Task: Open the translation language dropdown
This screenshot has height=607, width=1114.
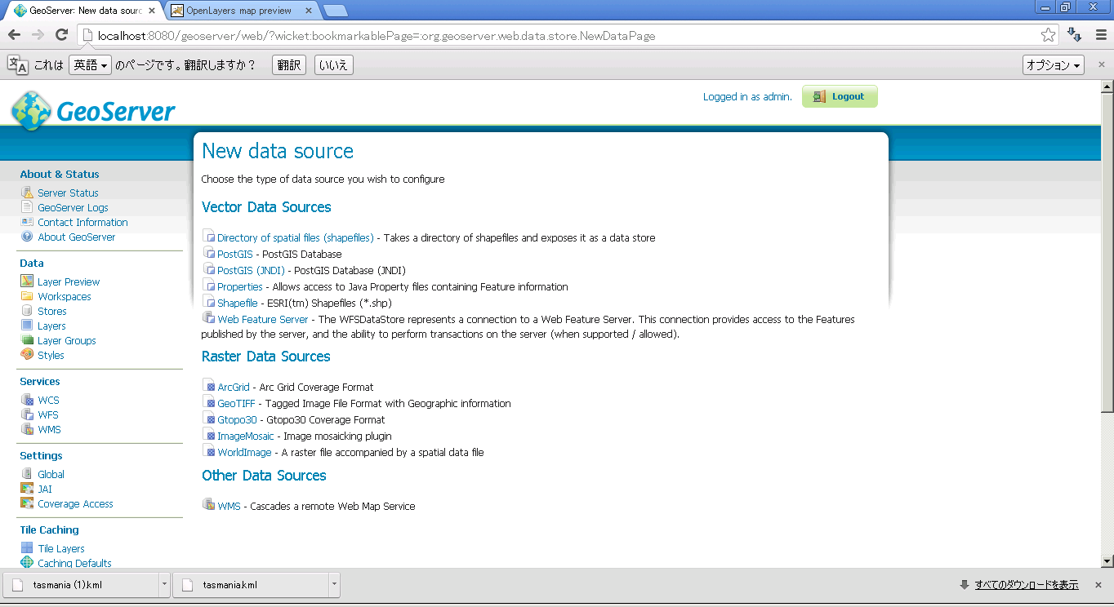Action: pos(90,65)
